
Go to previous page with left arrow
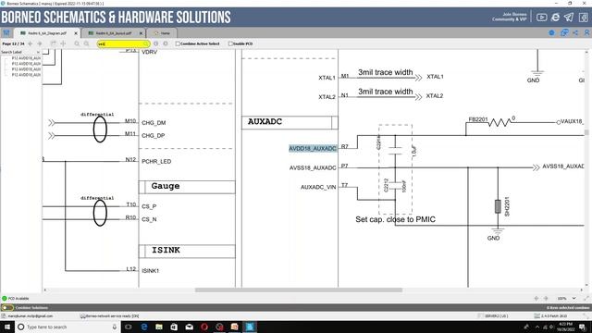tap(31, 43)
